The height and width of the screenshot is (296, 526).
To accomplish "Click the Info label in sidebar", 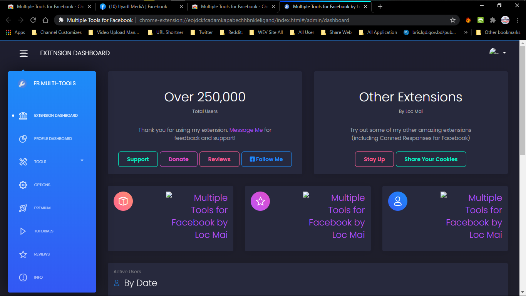I will pos(38,277).
